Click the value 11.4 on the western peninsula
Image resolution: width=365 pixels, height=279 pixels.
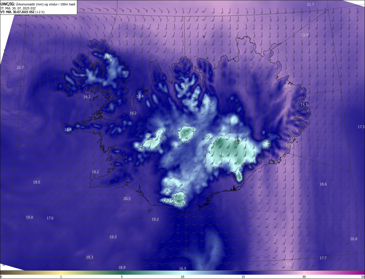pyautogui.click(x=68, y=130)
